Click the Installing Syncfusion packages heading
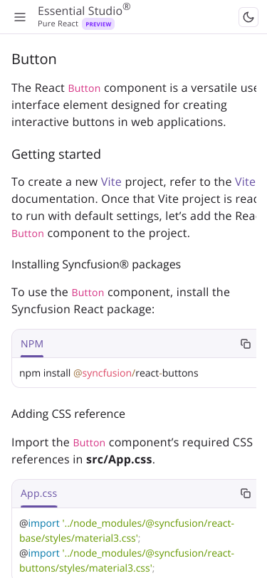The image size is (267, 578). click(x=96, y=264)
